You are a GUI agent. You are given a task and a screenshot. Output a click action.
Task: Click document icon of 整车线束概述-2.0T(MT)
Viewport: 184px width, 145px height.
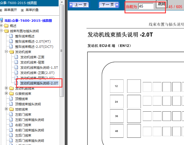click(x=11, y=41)
